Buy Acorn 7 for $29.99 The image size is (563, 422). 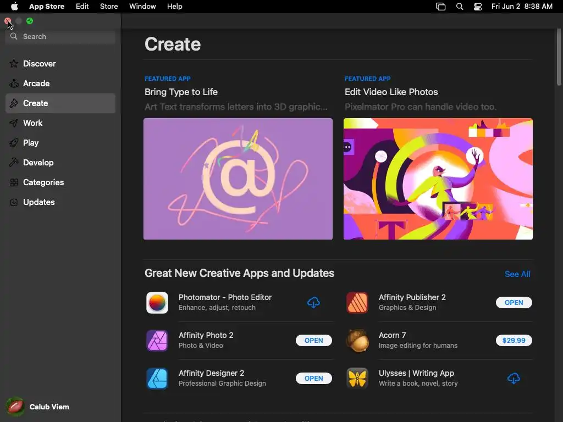point(514,341)
